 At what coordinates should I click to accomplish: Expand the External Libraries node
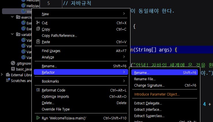point(2,75)
